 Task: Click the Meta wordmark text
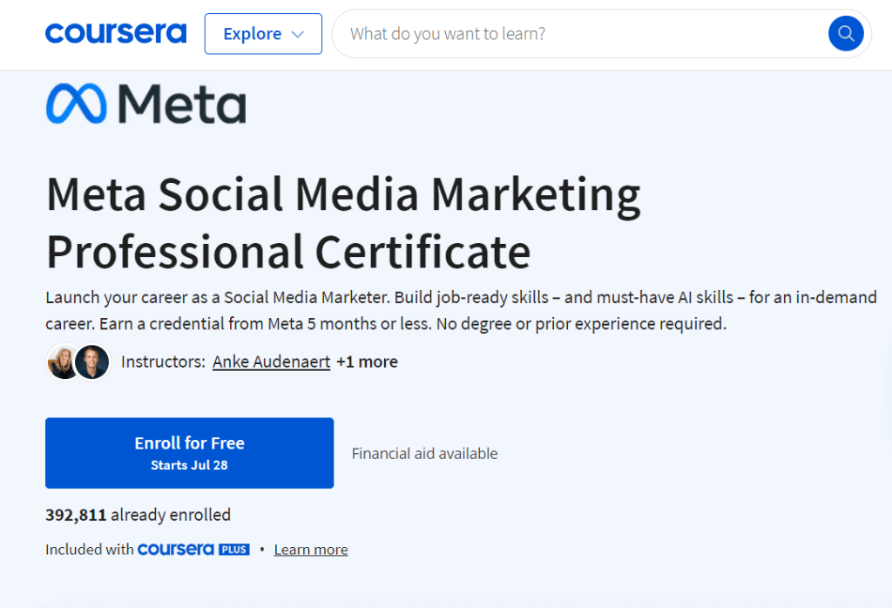click(181, 105)
